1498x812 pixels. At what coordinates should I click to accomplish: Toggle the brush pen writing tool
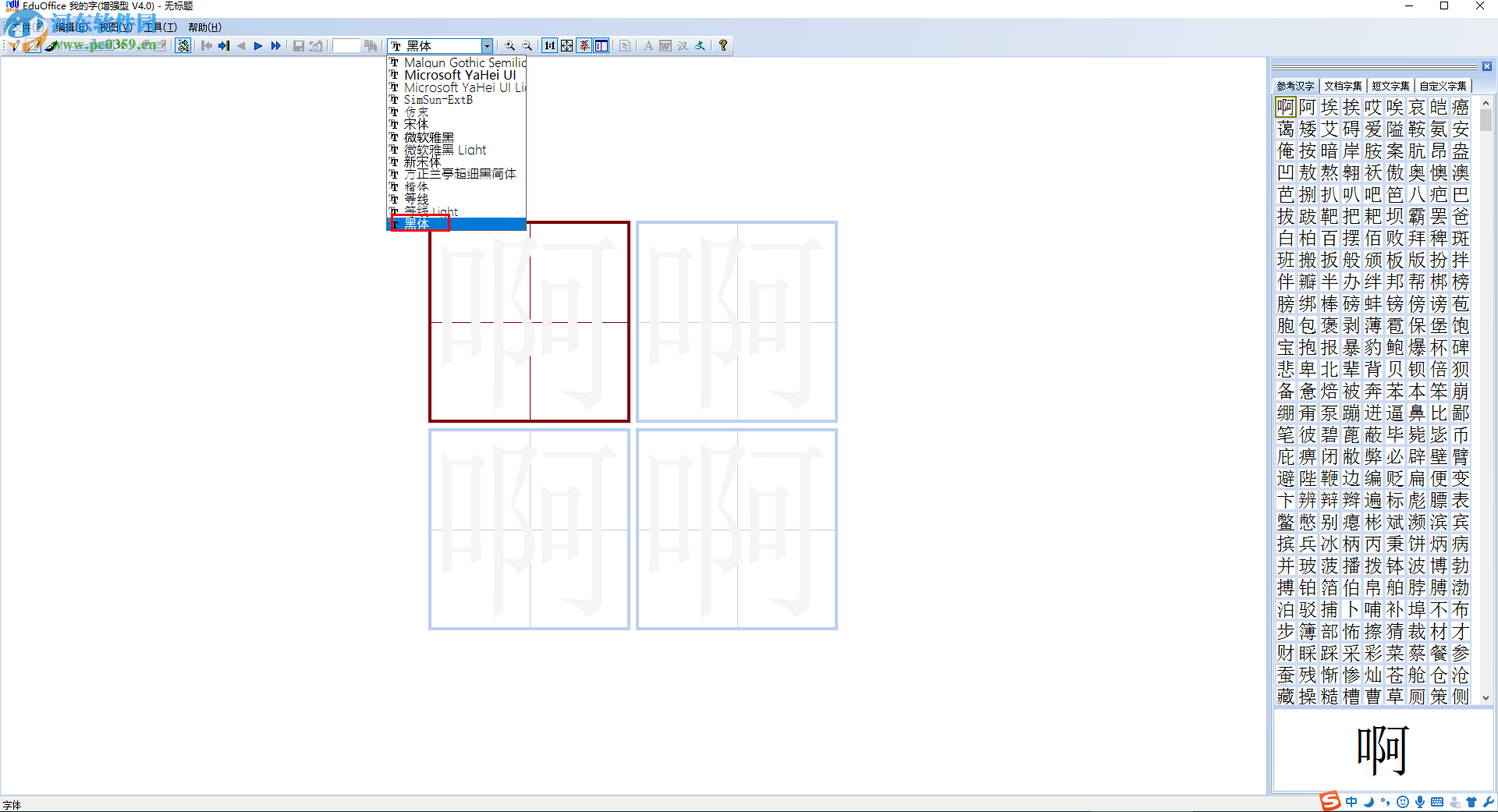pos(51,46)
